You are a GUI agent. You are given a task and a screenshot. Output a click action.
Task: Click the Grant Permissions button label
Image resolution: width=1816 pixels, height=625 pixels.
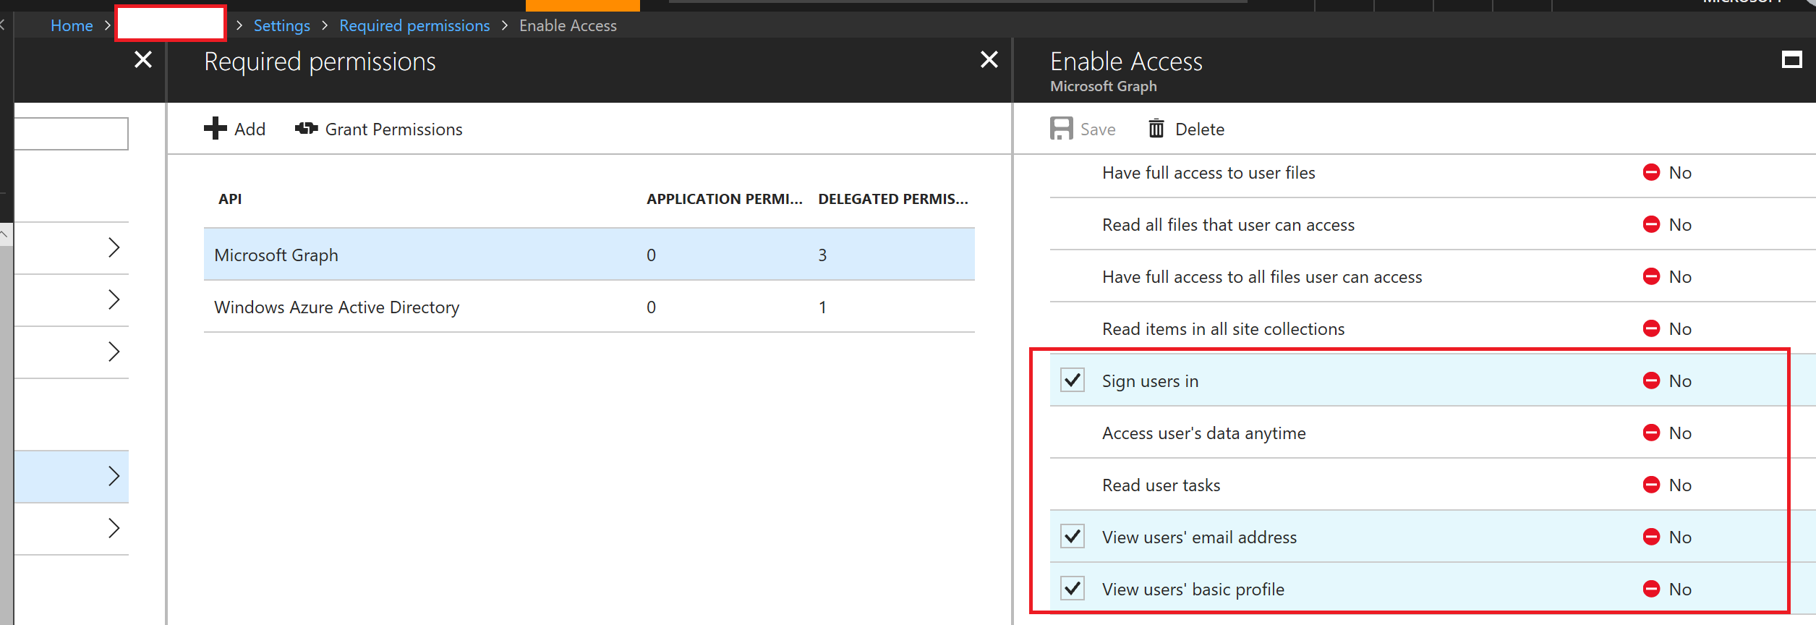click(x=393, y=129)
